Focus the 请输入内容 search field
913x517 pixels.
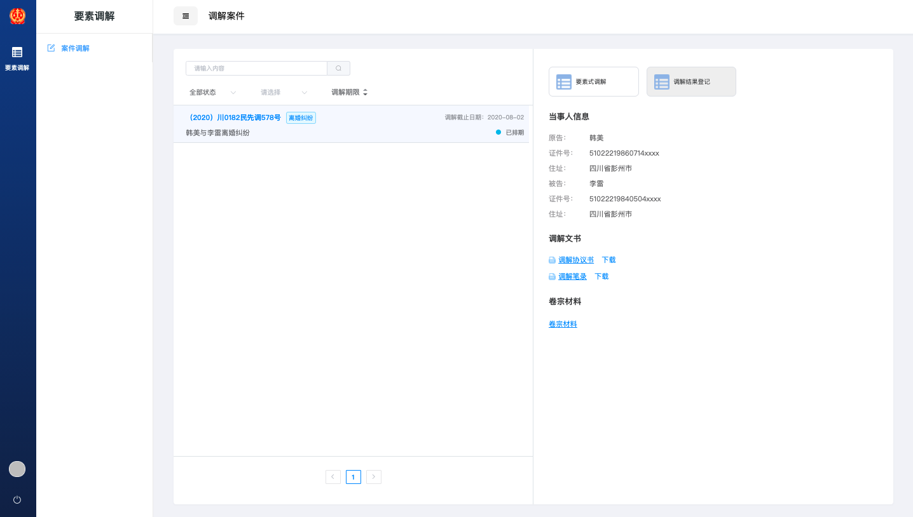pos(256,68)
